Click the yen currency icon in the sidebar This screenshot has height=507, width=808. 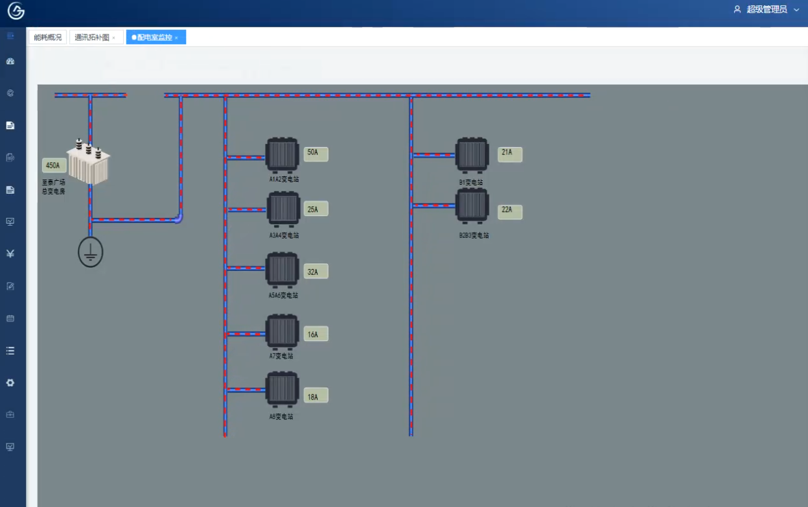pyautogui.click(x=10, y=253)
